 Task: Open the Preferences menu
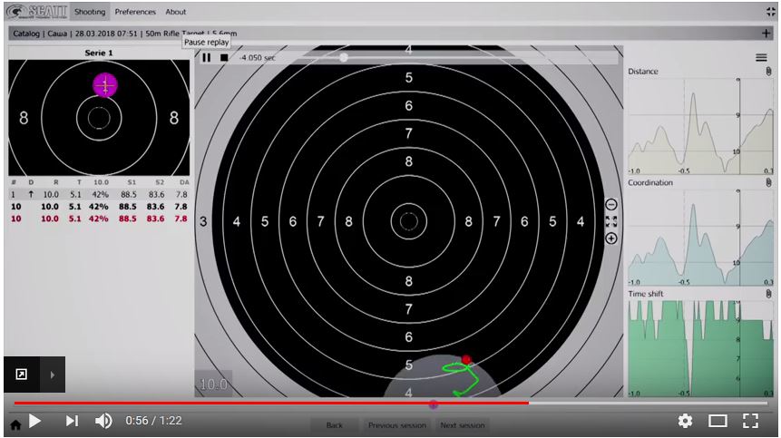135,12
